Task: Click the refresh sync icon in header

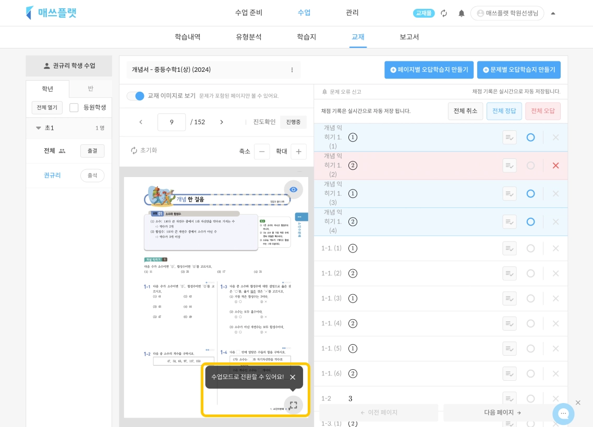Action: coord(444,13)
